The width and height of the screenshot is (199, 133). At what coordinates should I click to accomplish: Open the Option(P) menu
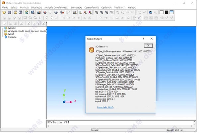click(x=106, y=8)
